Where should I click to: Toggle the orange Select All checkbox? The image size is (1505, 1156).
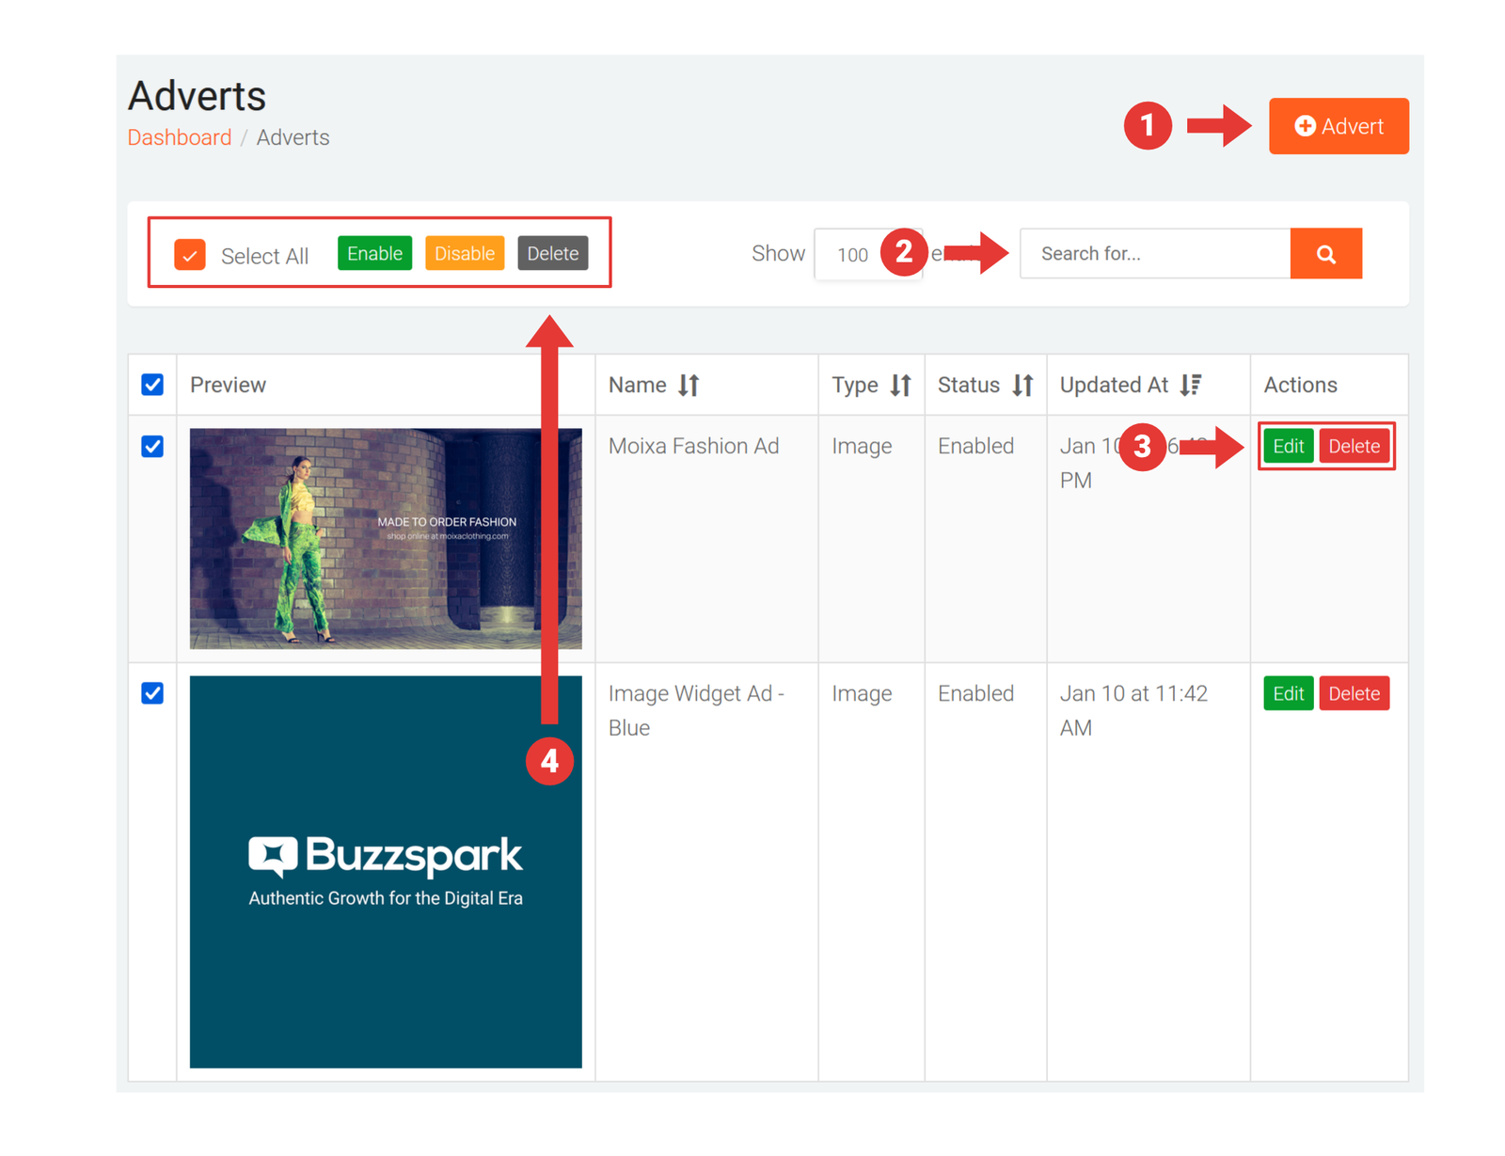pos(190,255)
